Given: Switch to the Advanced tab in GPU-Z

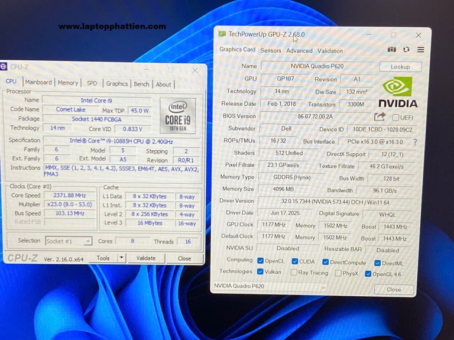Looking at the screenshot, I should click(x=299, y=51).
